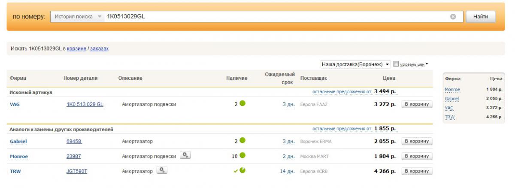Add Monroe 23987 to cart

(417, 156)
